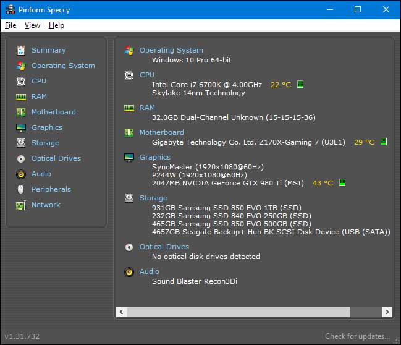
Task: Click the motherboard temperature green status indicator
Action: [x=383, y=142]
